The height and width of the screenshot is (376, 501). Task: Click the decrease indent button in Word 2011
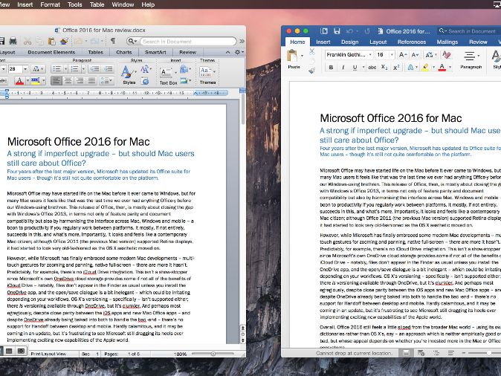94,68
